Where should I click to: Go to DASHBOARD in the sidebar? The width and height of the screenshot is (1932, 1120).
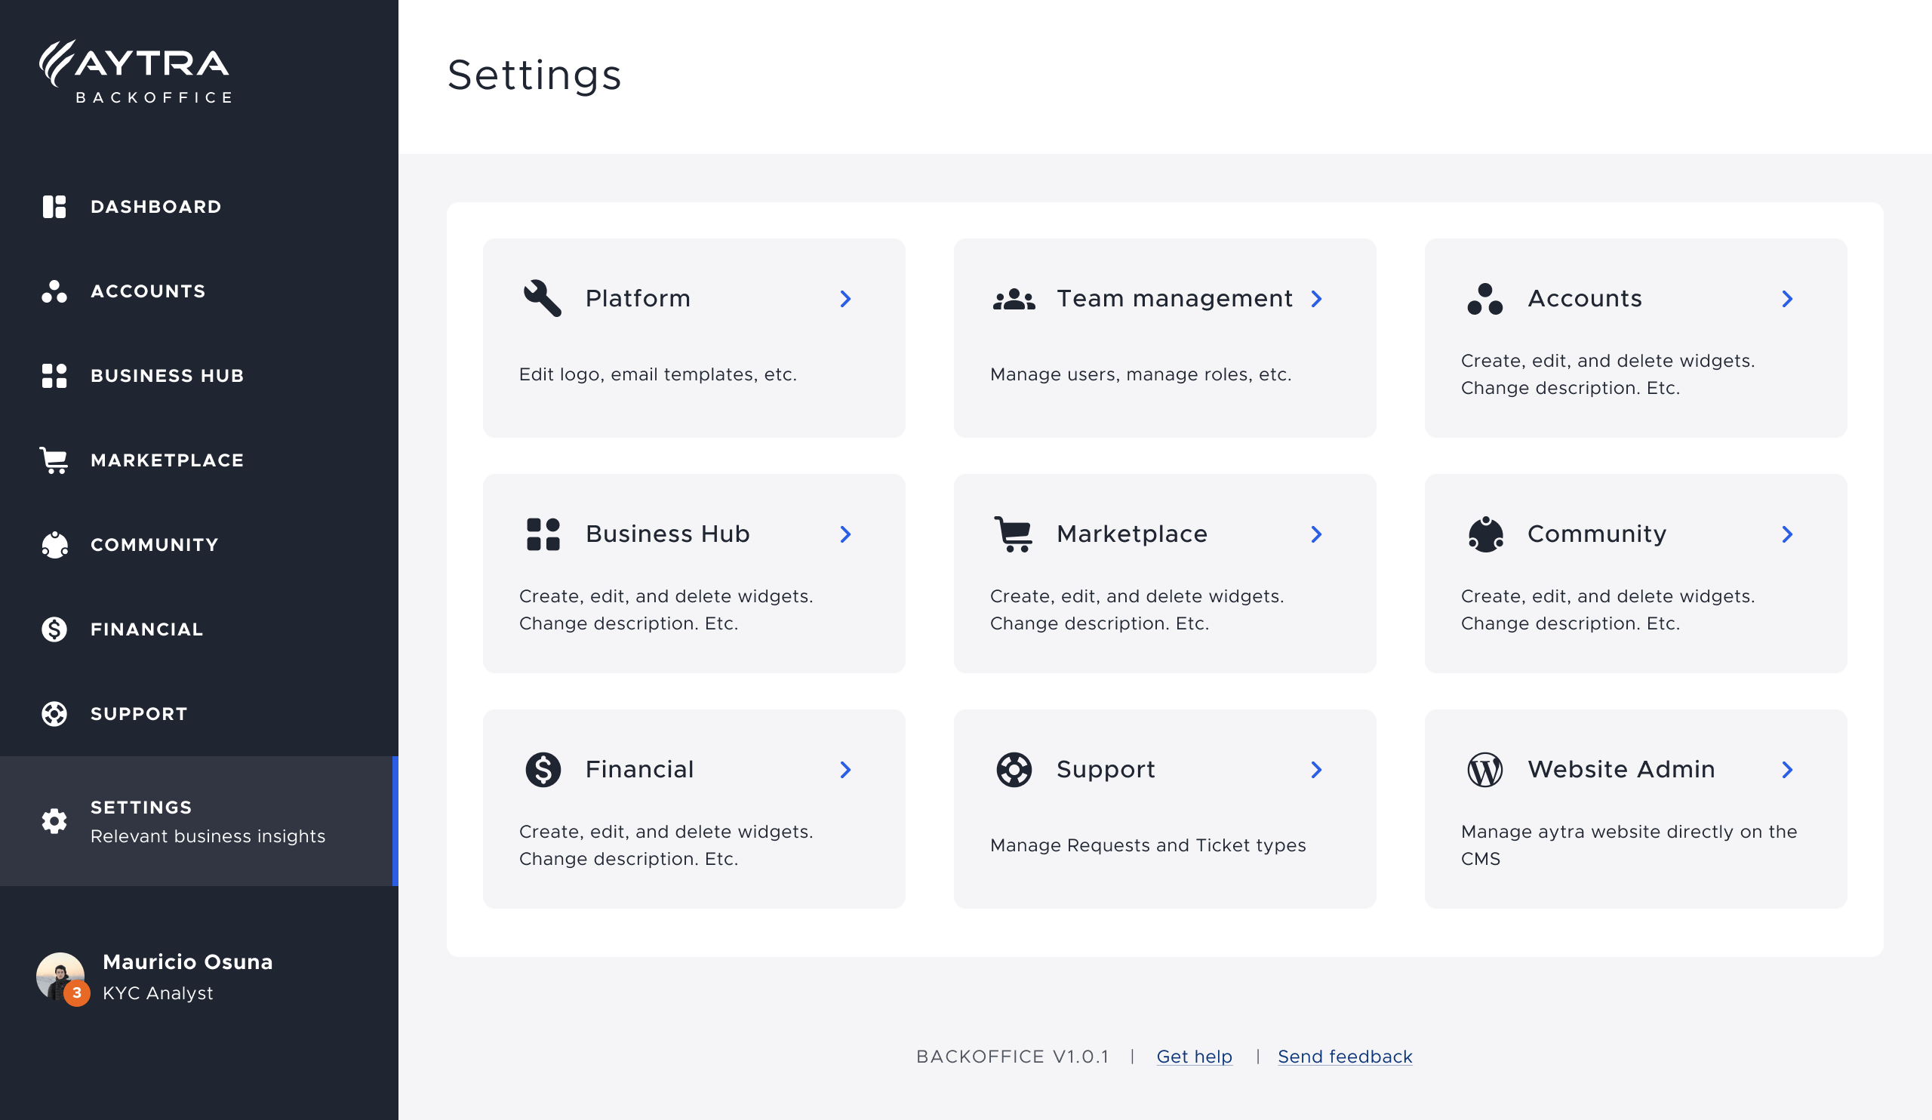(155, 207)
